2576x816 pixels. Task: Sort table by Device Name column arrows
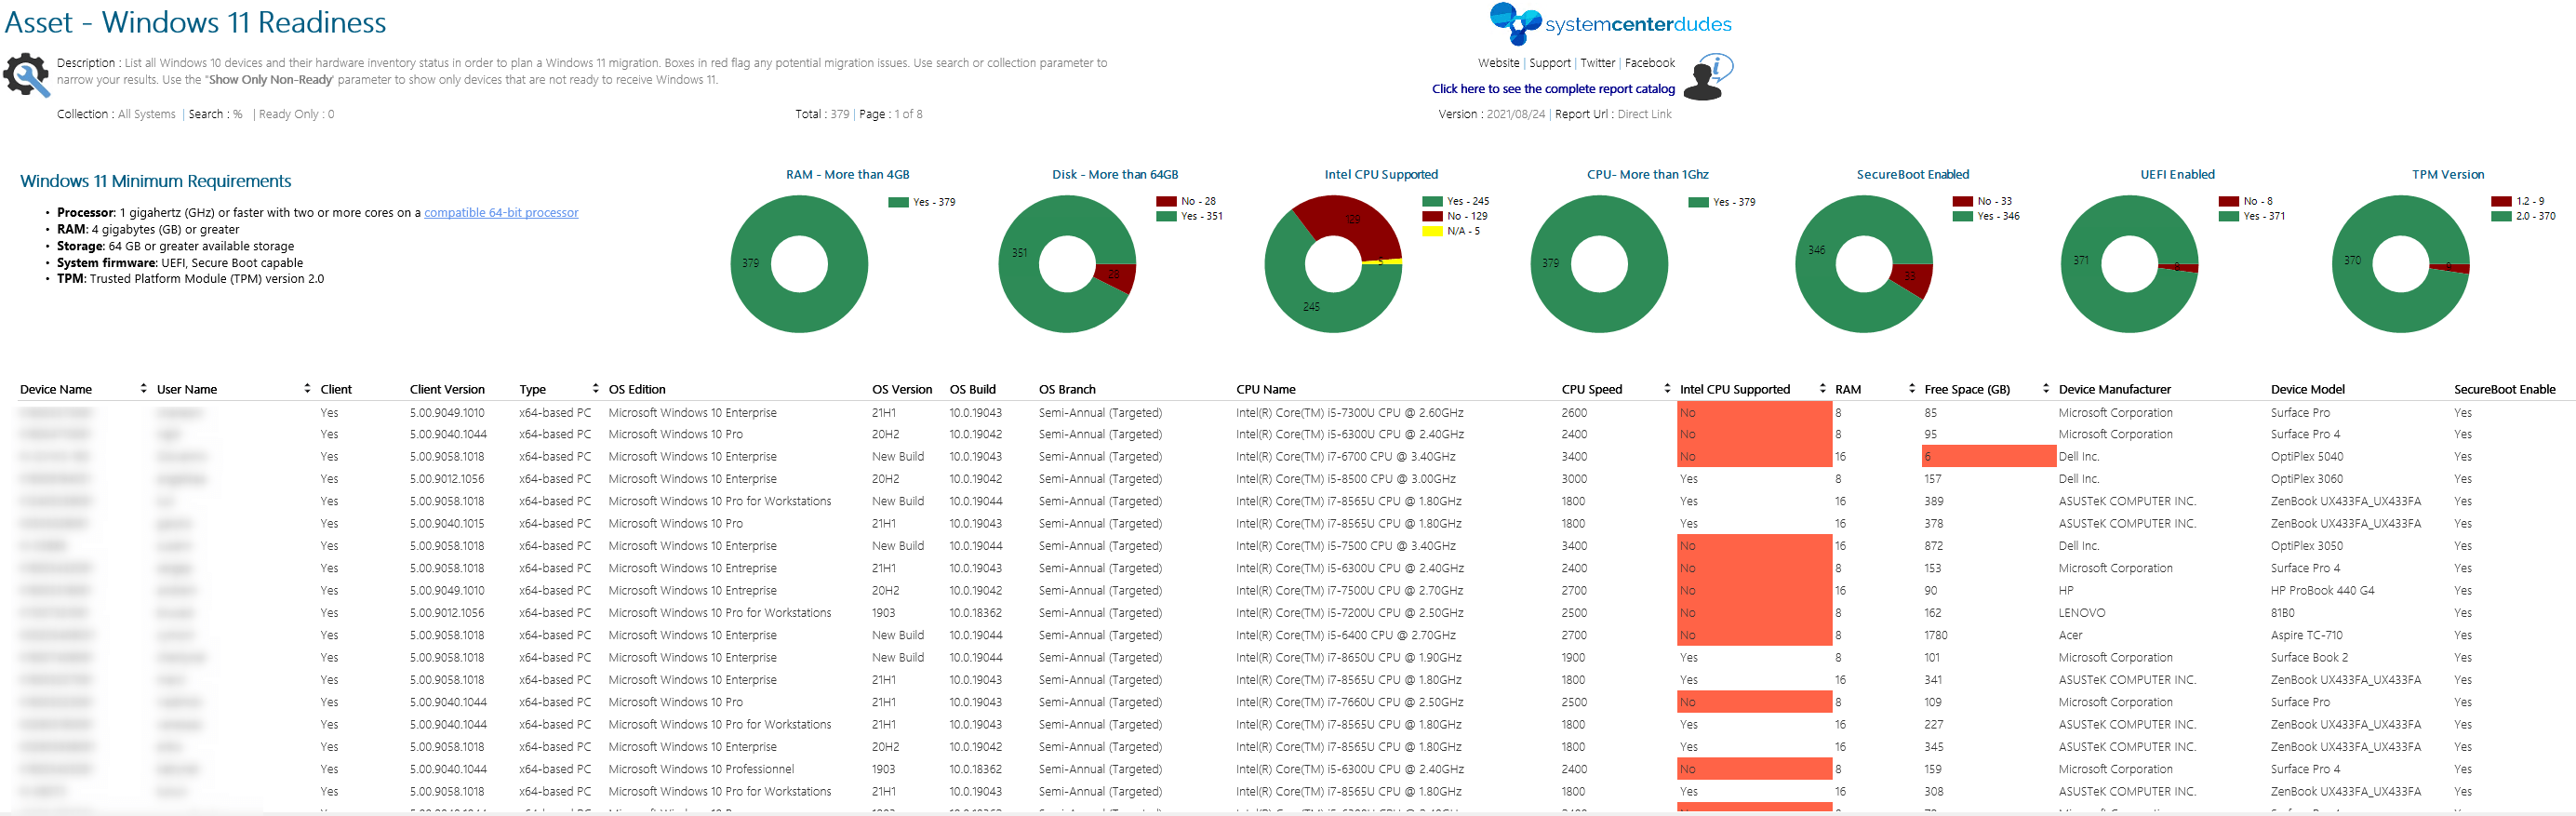pos(144,388)
